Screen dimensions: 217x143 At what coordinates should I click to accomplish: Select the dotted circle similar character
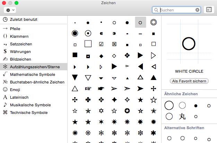(x=182, y=105)
